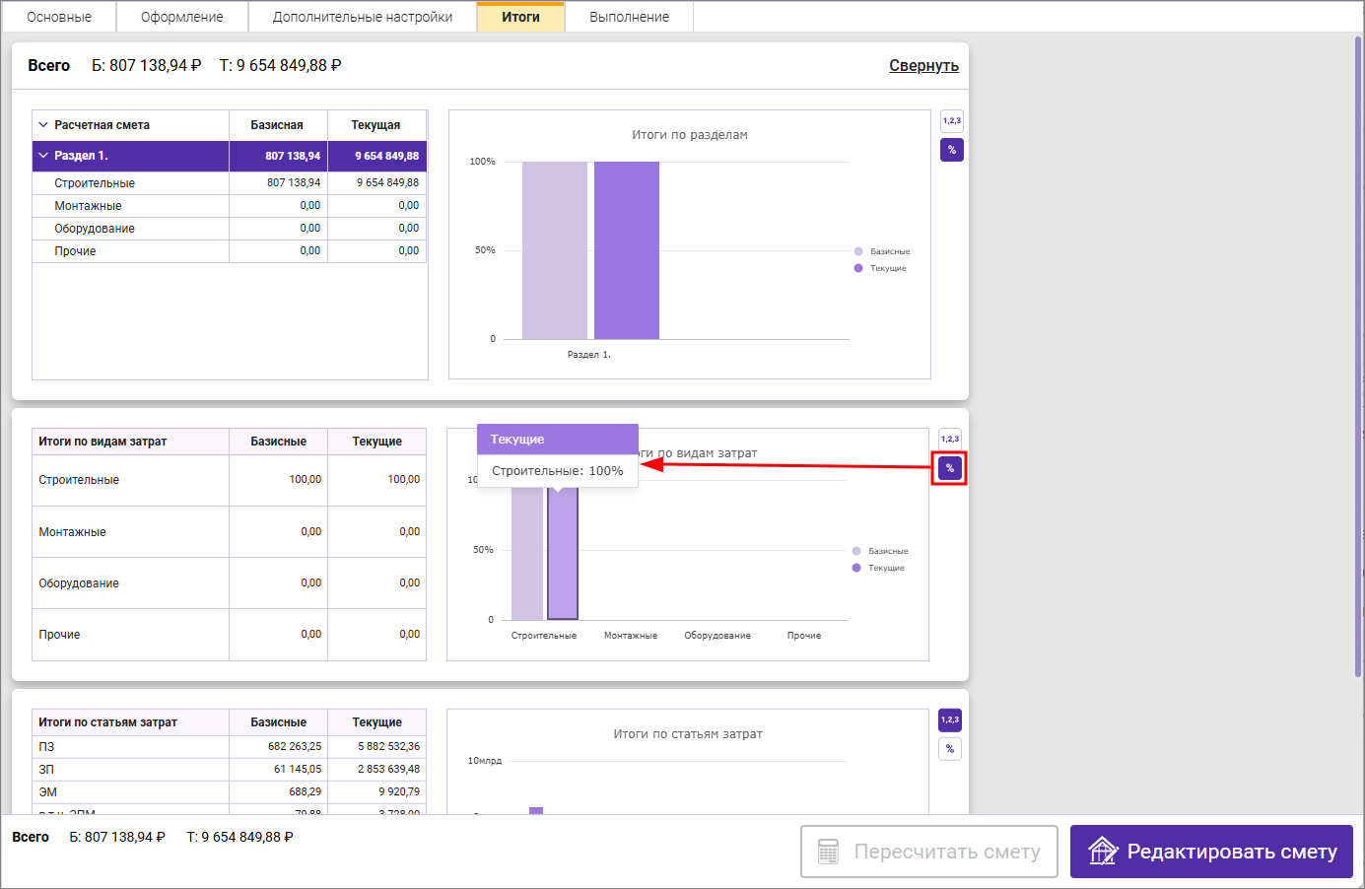Switch sections chart to 1,2,3 values mode
This screenshot has width=1365, height=889.
click(951, 121)
